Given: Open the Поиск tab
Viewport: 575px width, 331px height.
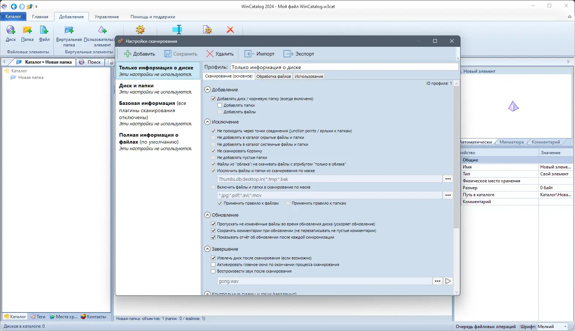Looking at the screenshot, I should point(91,62).
